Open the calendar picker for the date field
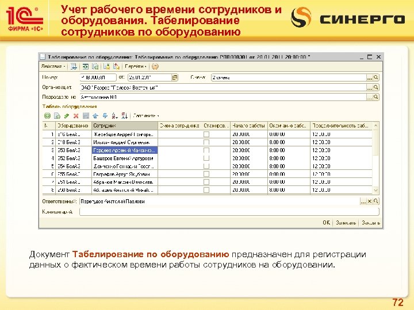This screenshot has height=310, width=414. click(x=175, y=77)
